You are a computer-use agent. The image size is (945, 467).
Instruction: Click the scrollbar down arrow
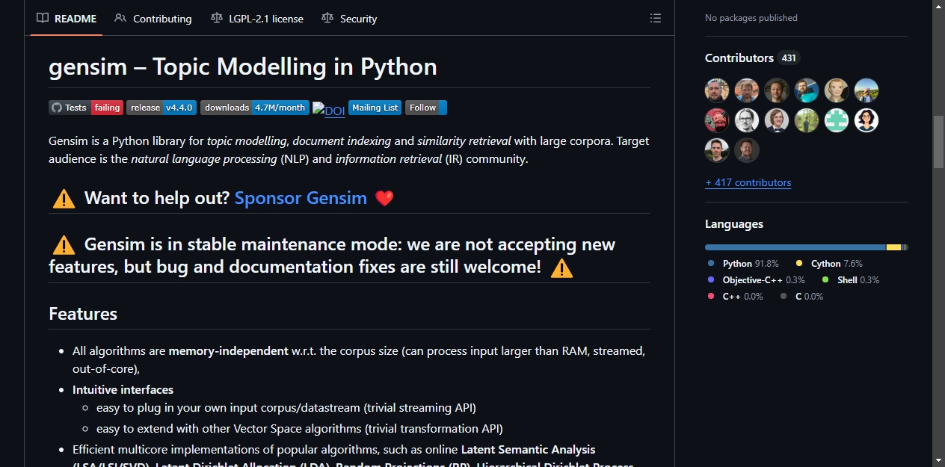[939, 460]
